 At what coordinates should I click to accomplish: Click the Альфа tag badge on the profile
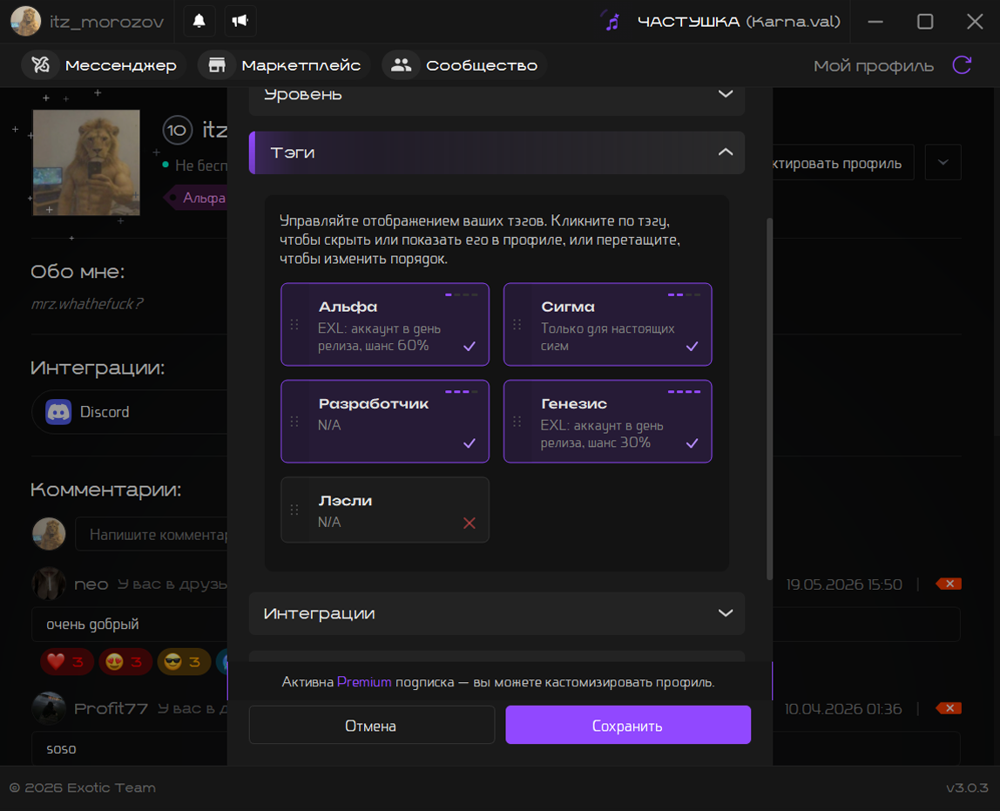(197, 199)
